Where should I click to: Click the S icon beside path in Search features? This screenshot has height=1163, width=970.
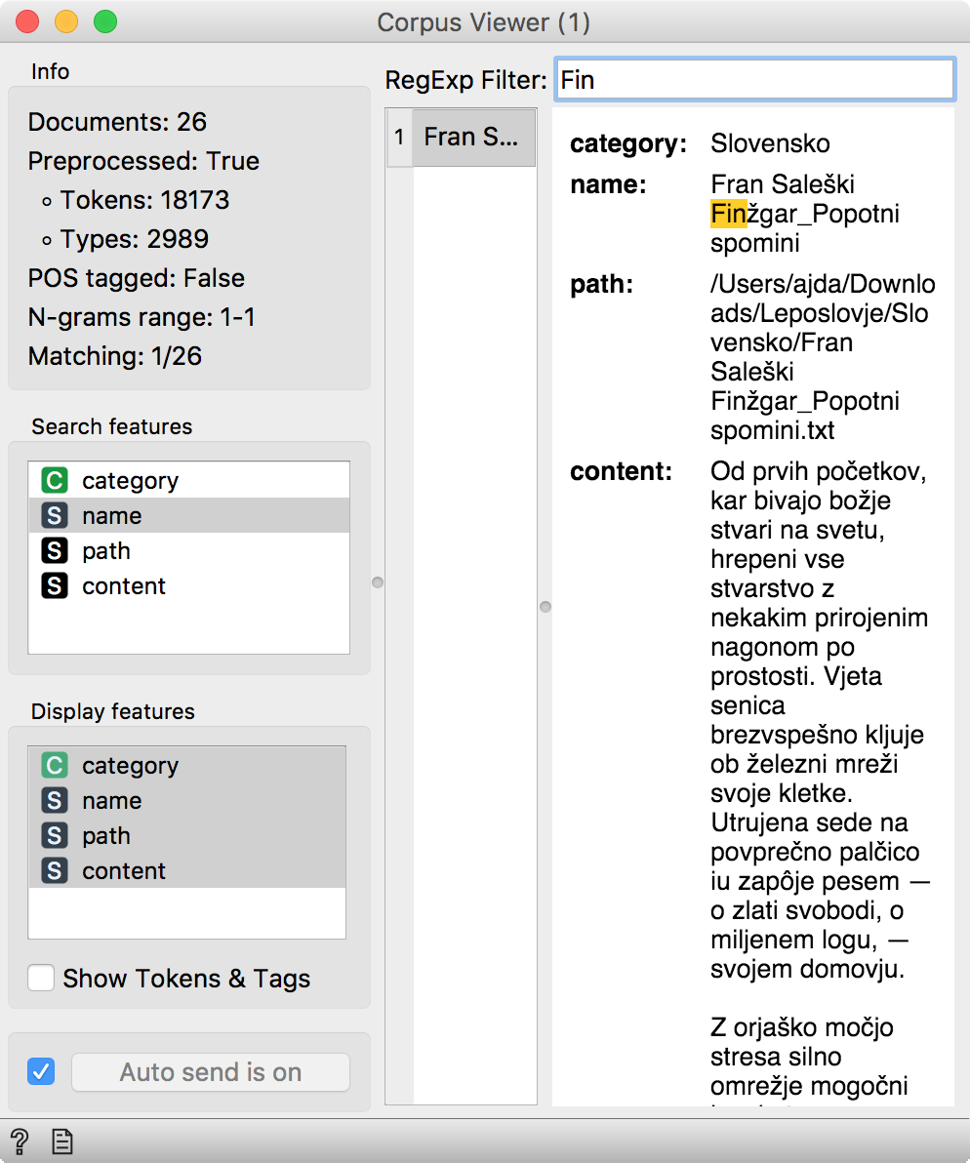pos(55,550)
